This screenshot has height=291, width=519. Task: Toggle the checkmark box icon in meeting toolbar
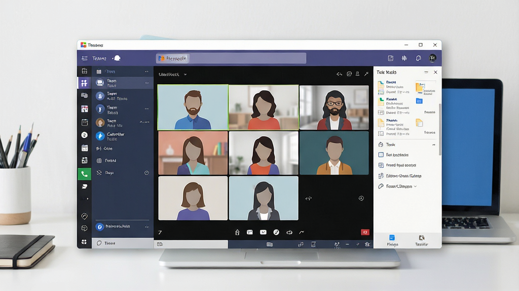(263, 232)
